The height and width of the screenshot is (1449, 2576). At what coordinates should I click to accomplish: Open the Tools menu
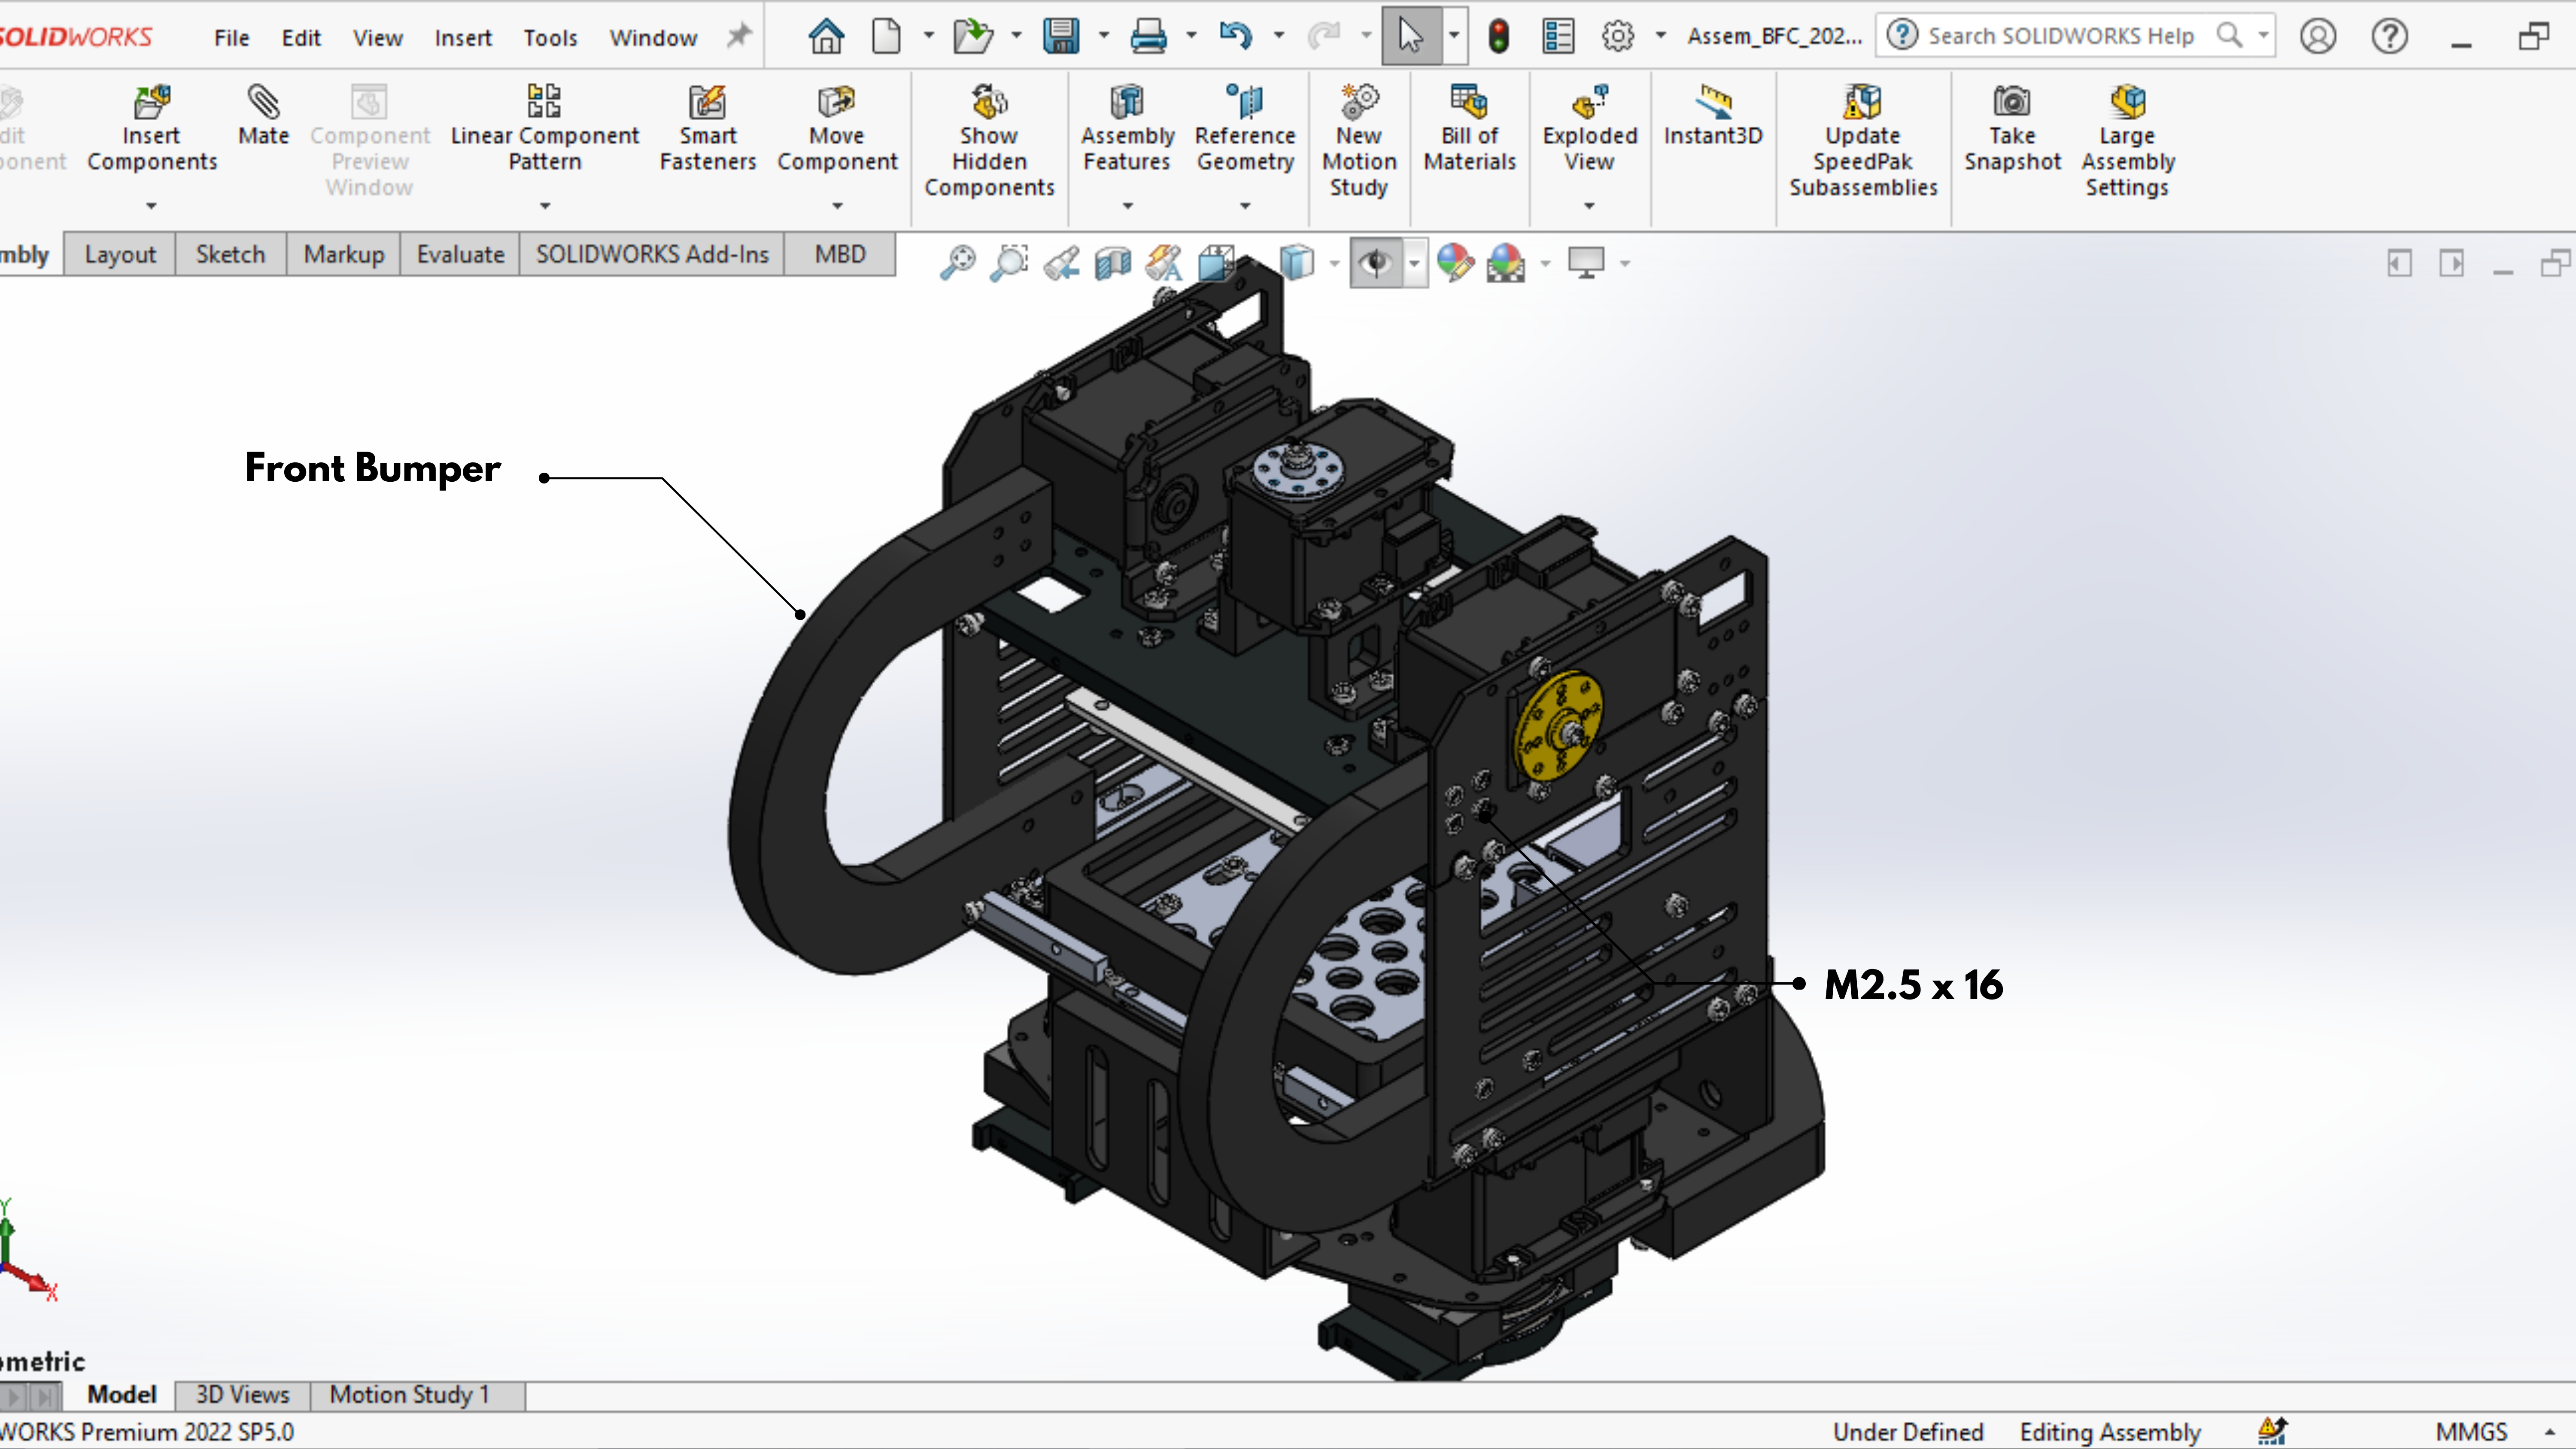[x=550, y=38]
